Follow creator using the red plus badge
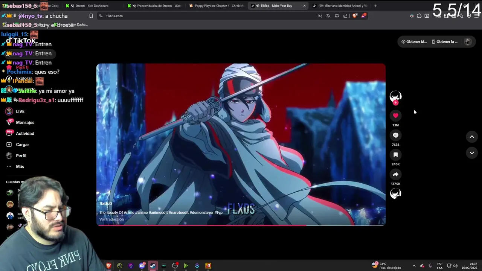The width and height of the screenshot is (482, 271). click(x=395, y=103)
